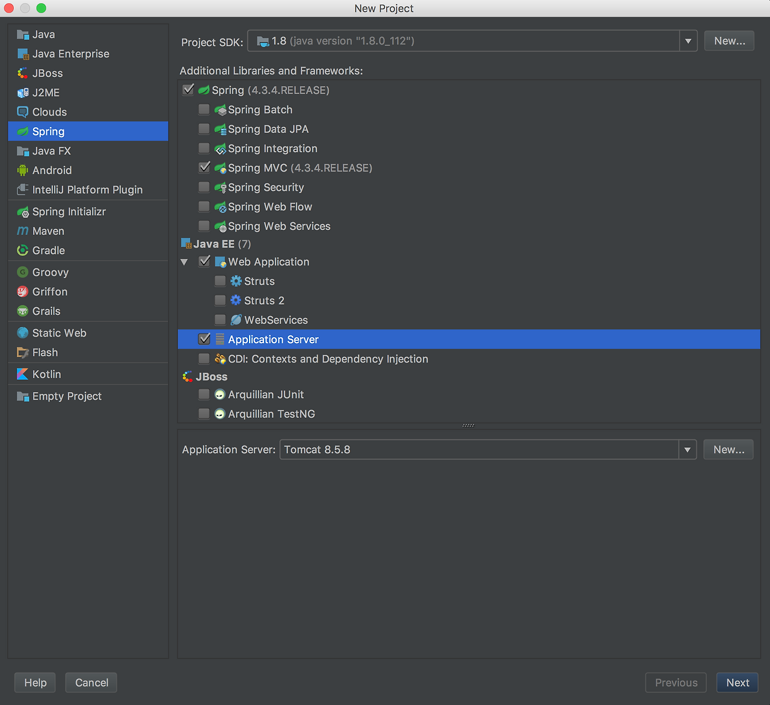Screen dimensions: 770x705
Task: Click the Grails icon
Action: [23, 311]
